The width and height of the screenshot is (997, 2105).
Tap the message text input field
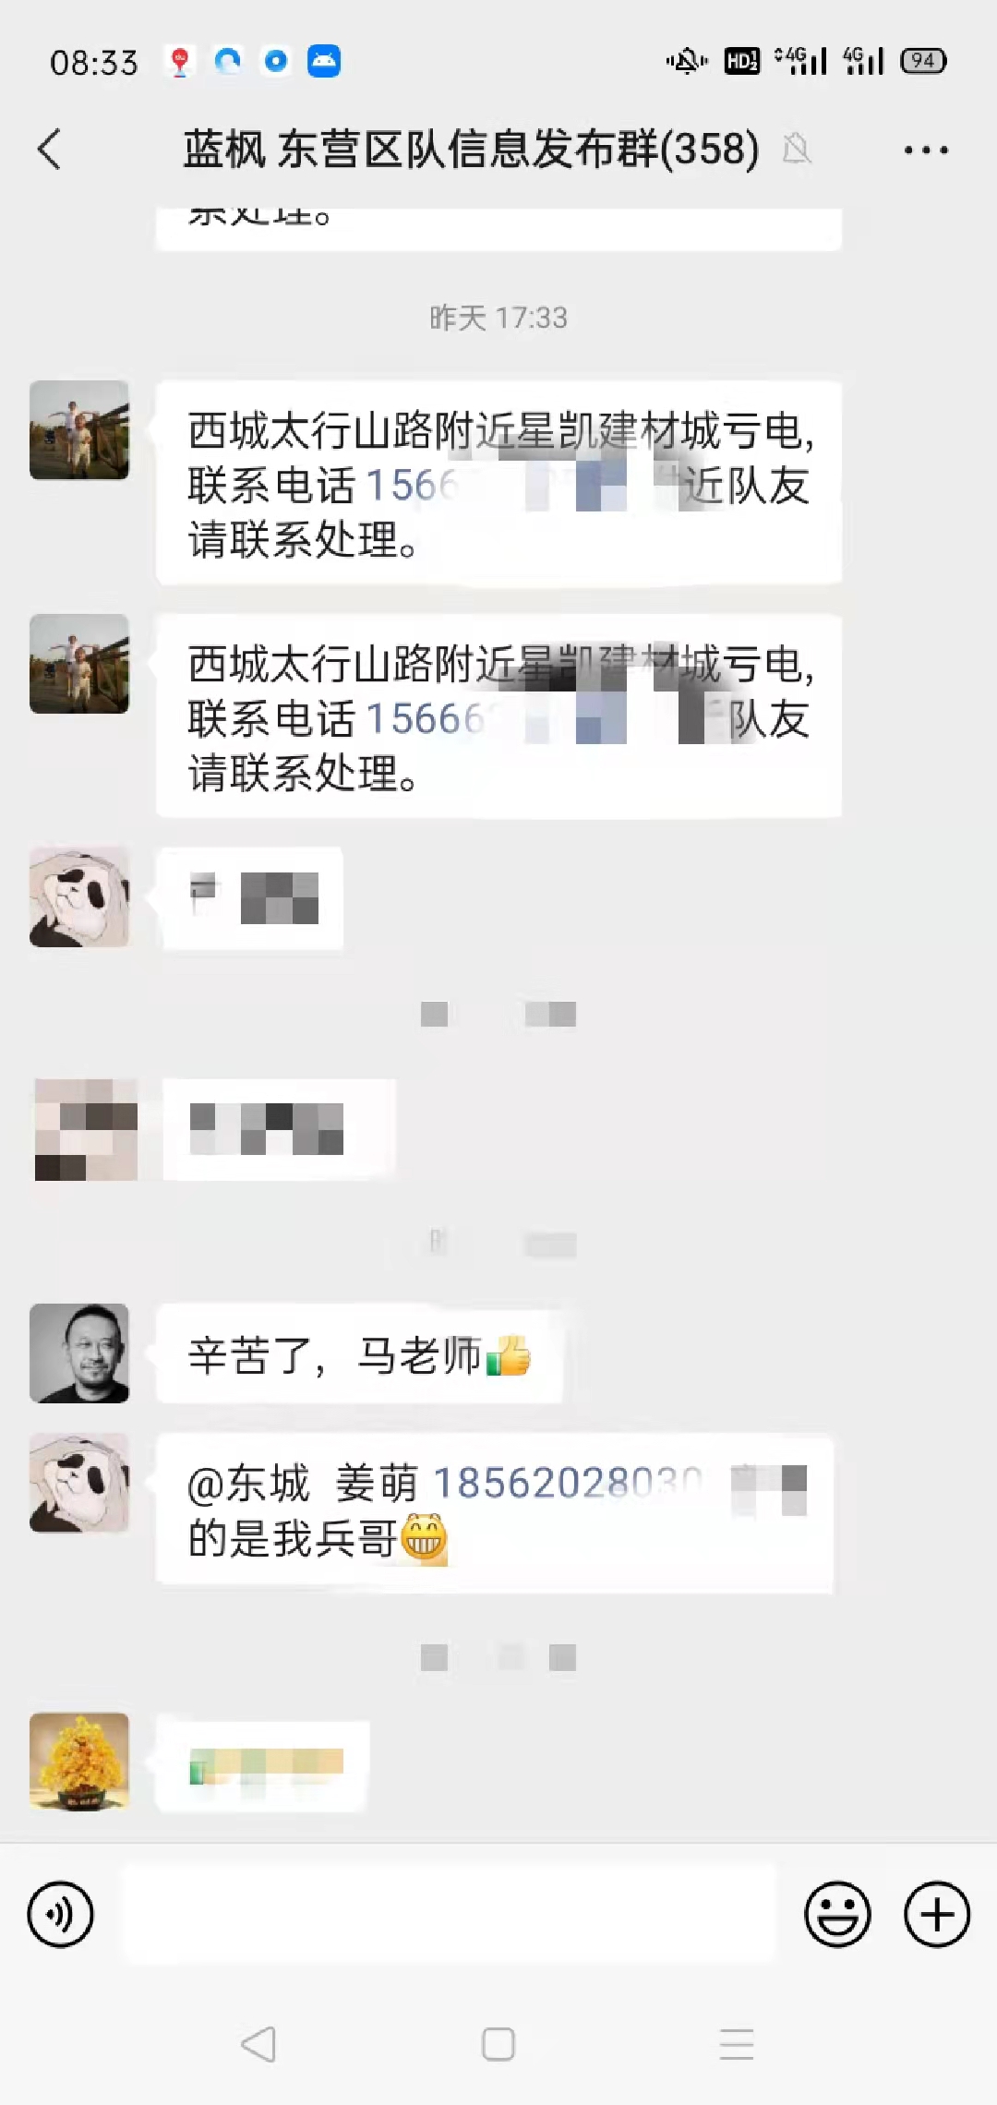tap(450, 1915)
